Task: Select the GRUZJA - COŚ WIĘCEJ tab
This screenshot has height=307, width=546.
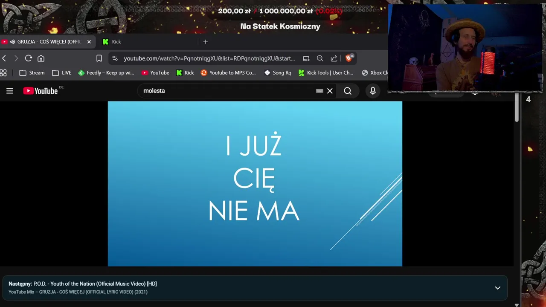Action: pyautogui.click(x=47, y=42)
